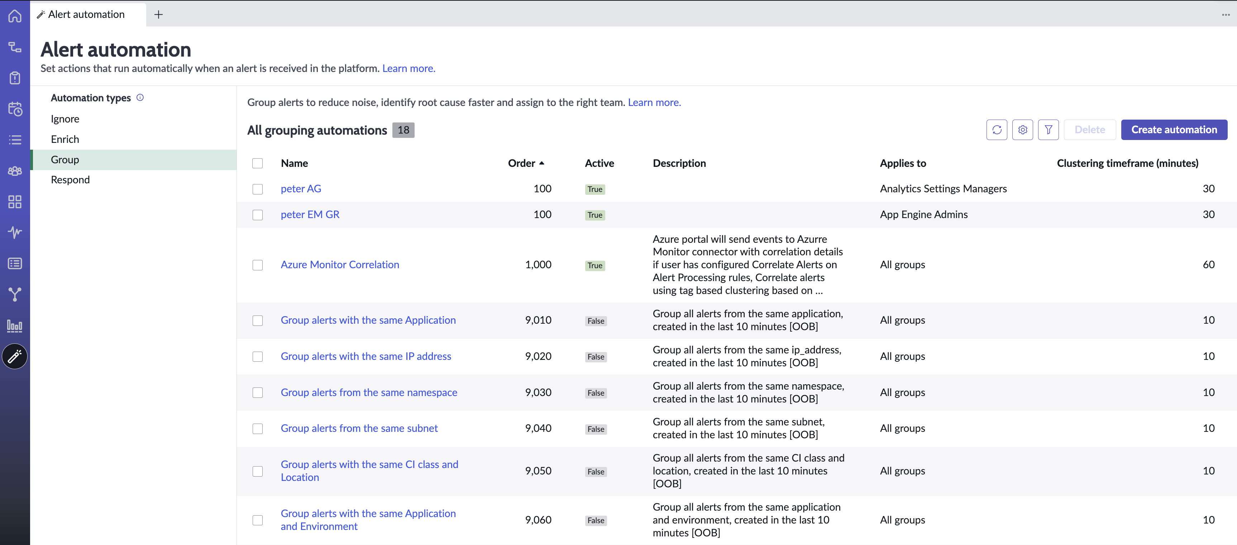
Task: Open table settings gear icon
Action: pyautogui.click(x=1023, y=130)
